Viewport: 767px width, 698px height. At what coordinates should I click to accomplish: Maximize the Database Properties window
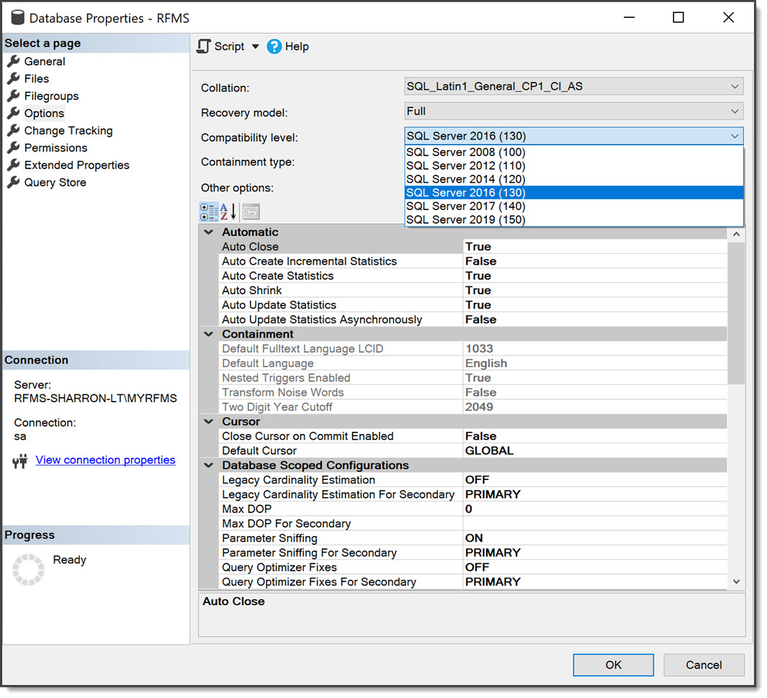click(678, 17)
